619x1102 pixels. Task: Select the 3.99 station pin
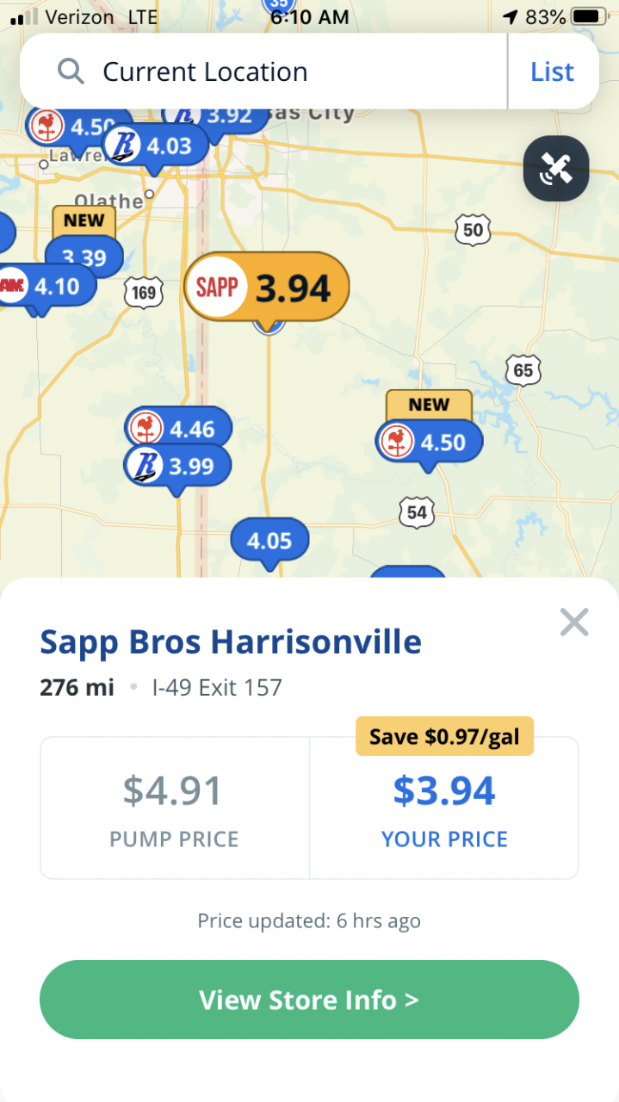click(178, 467)
